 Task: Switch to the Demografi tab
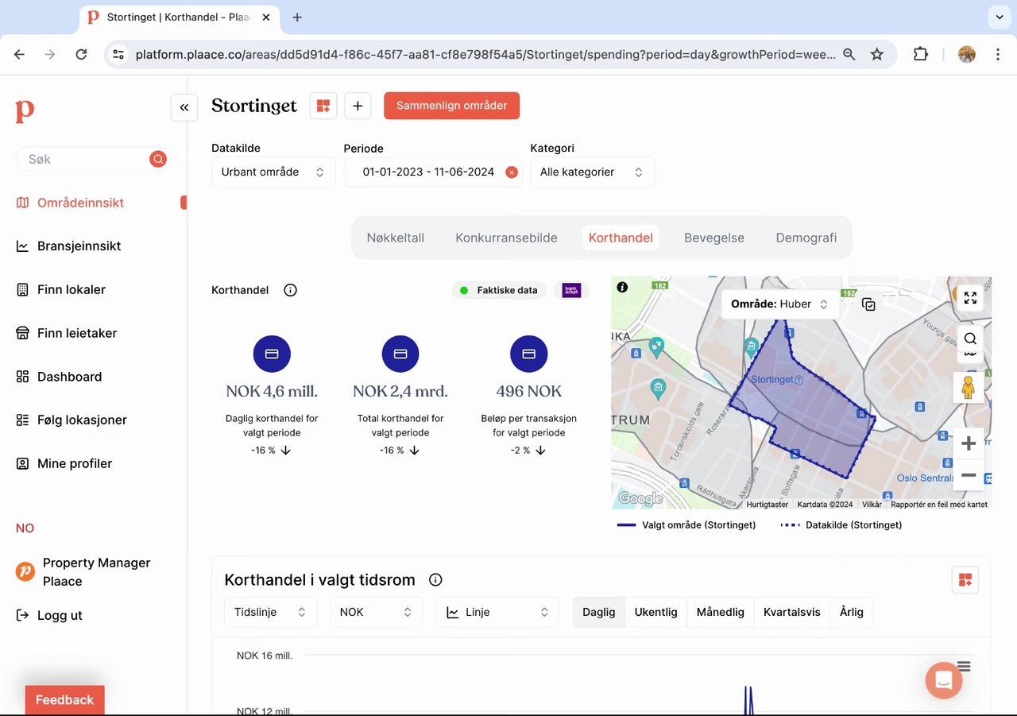coord(806,238)
